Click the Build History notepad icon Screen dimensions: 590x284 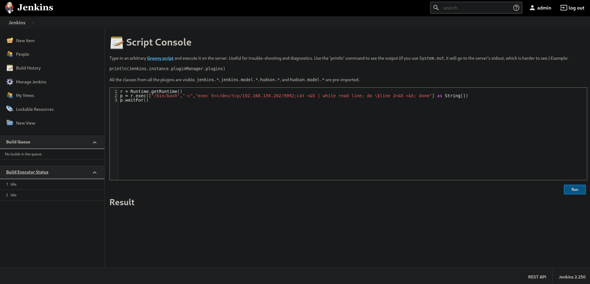point(10,68)
